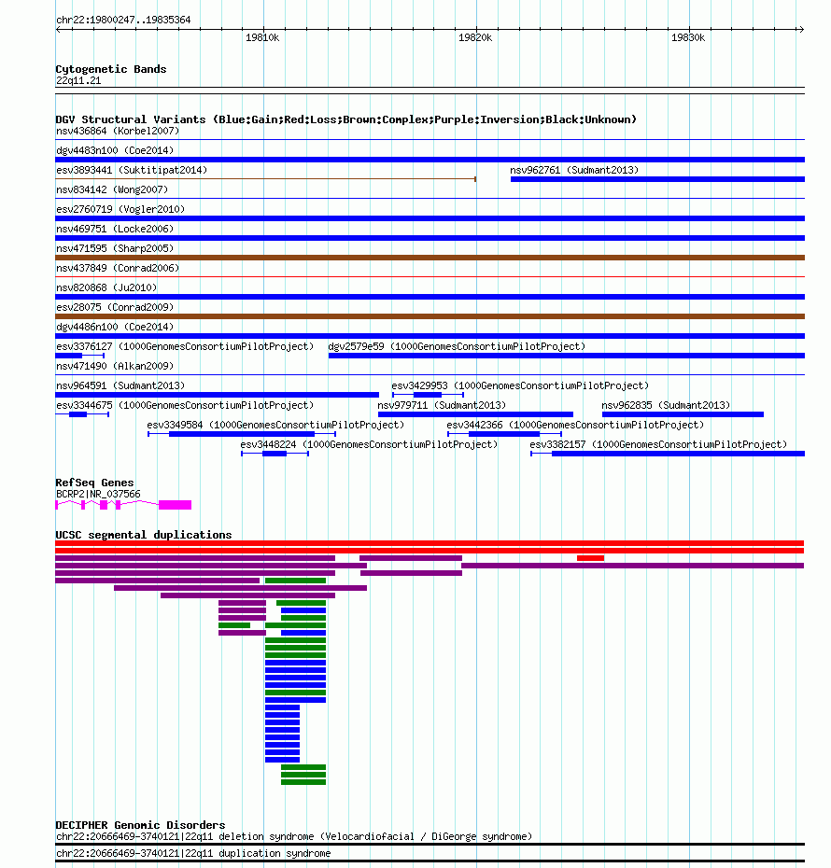Select the dgv4483n100 (Coe2014) variant label
831x868 pixels.
click(x=115, y=150)
